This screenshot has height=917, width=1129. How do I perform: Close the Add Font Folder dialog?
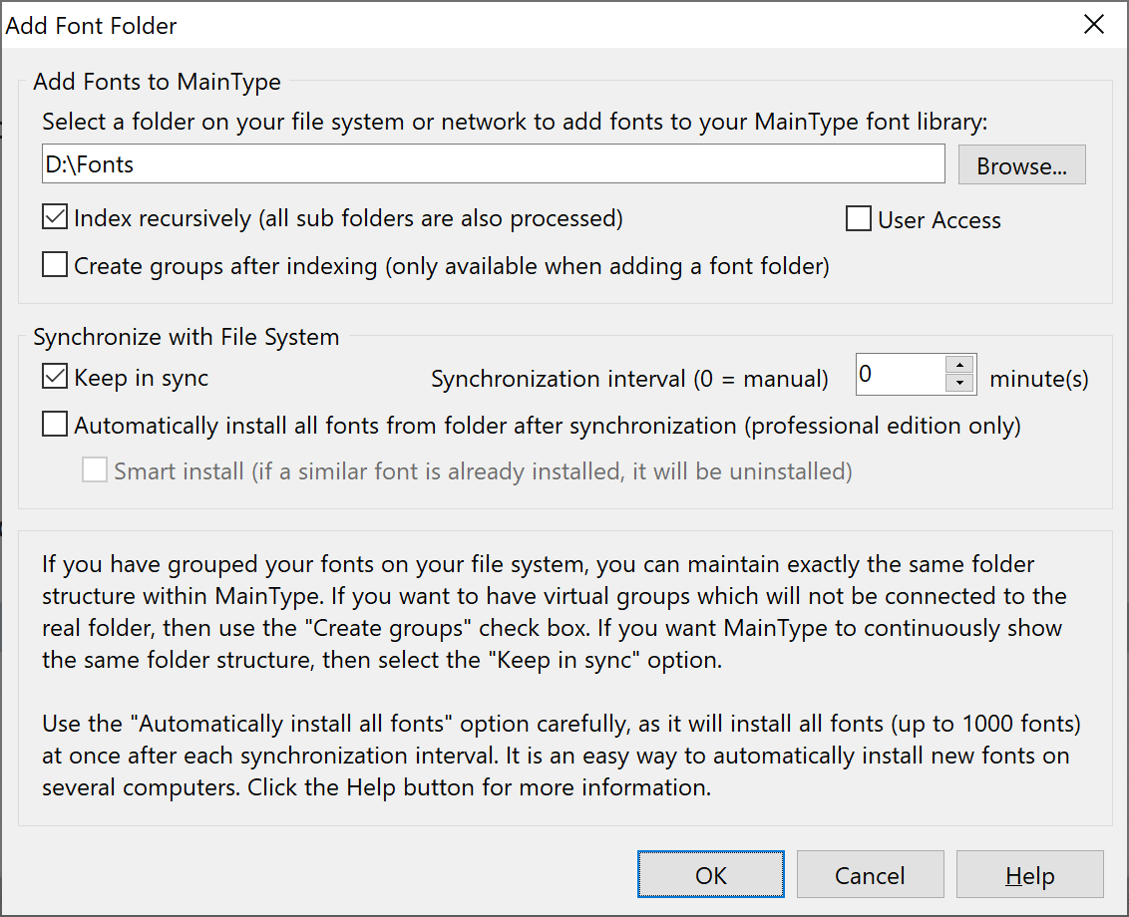1094,25
